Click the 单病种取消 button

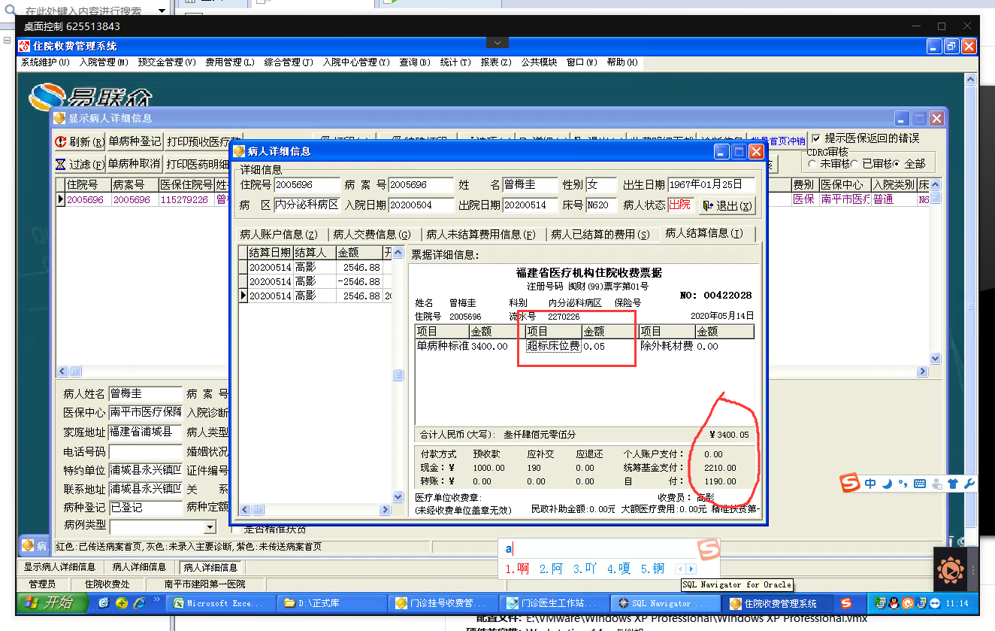click(x=135, y=164)
